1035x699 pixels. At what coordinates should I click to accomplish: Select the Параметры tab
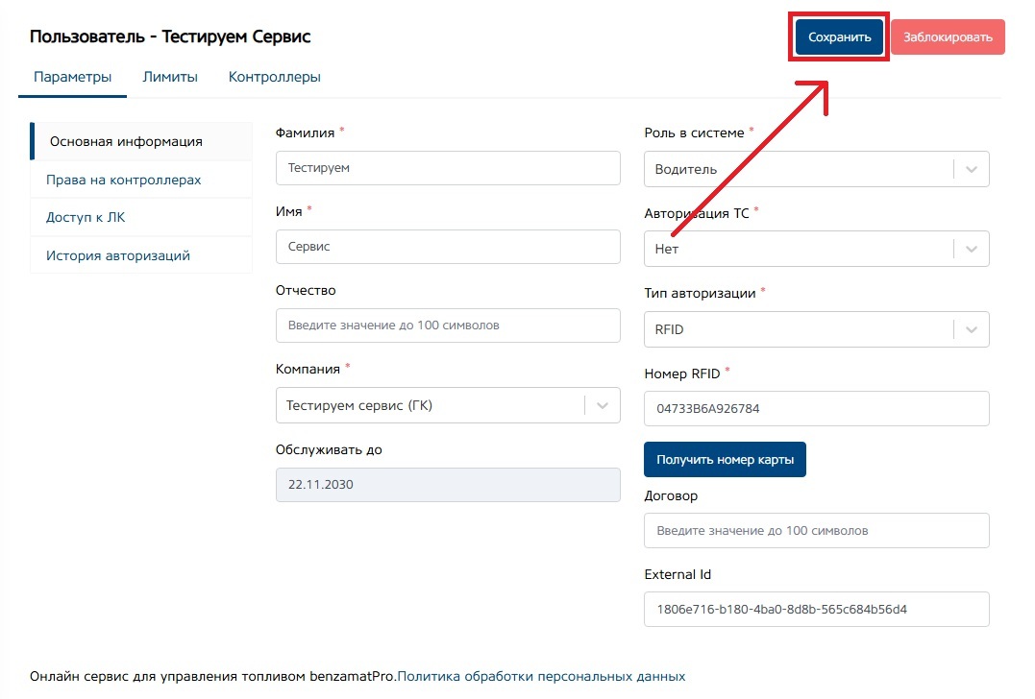[72, 77]
